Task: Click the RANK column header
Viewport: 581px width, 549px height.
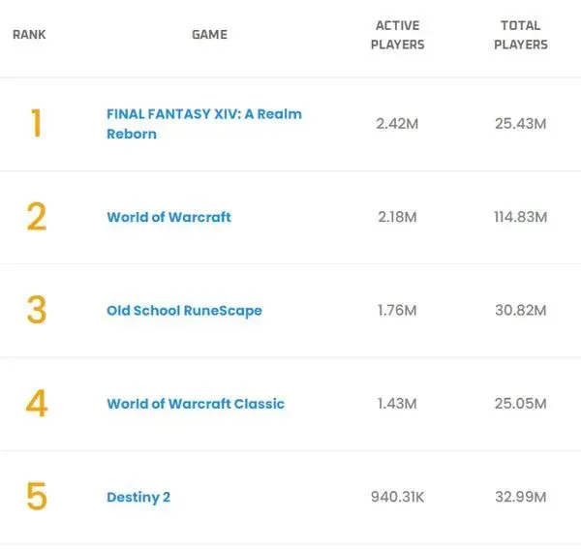Action: pyautogui.click(x=29, y=35)
